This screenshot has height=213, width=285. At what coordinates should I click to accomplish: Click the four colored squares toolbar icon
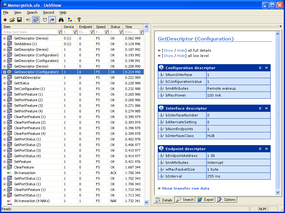[70, 20]
